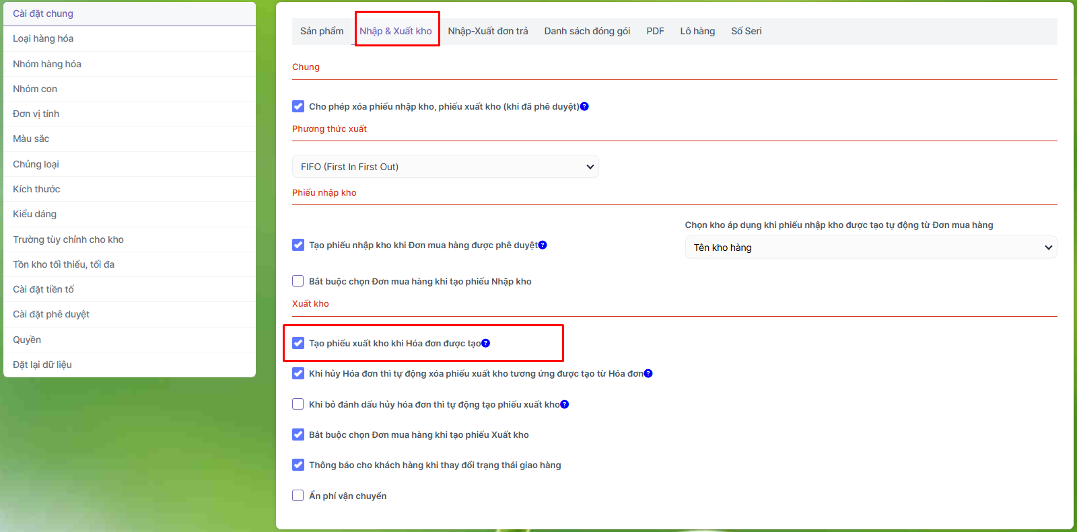Go to the 'Danh sách đóng gói' tab
Screen dimensions: 1077x532
tap(587, 31)
